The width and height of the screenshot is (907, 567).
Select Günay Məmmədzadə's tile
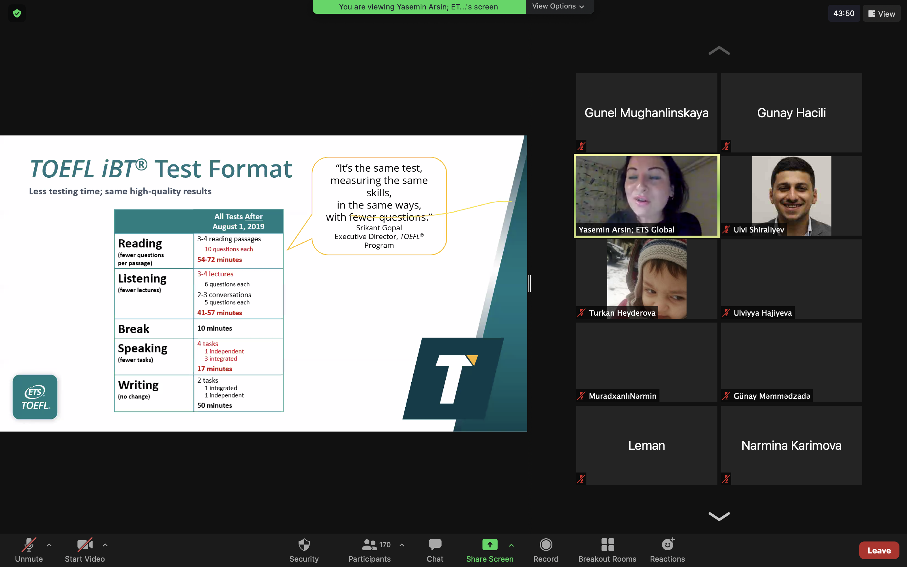coord(791,362)
